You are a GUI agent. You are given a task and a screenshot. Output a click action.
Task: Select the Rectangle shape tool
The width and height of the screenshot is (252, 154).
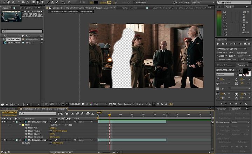point(34,2)
